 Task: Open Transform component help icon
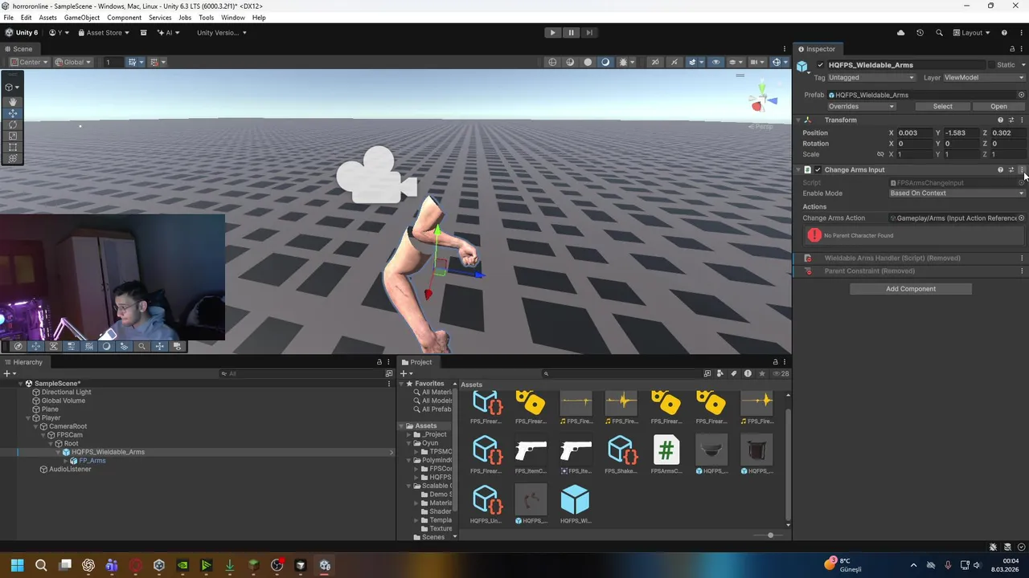click(1000, 120)
